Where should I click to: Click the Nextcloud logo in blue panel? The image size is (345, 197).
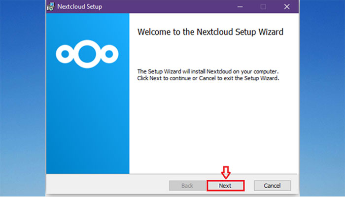[x=87, y=54]
